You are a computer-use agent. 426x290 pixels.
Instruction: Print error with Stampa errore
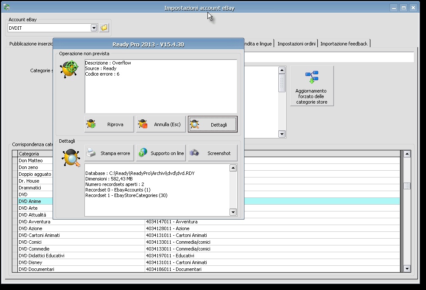109,153
